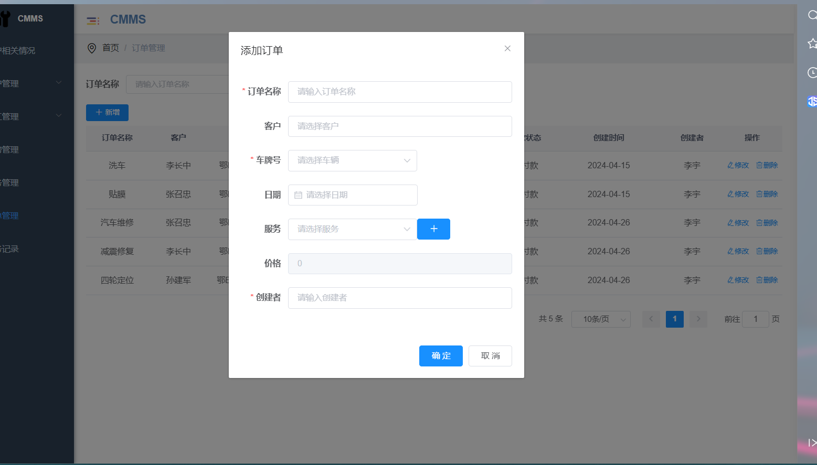The height and width of the screenshot is (465, 817).
Task: Click the calendar icon in the 日期 field
Action: point(298,195)
